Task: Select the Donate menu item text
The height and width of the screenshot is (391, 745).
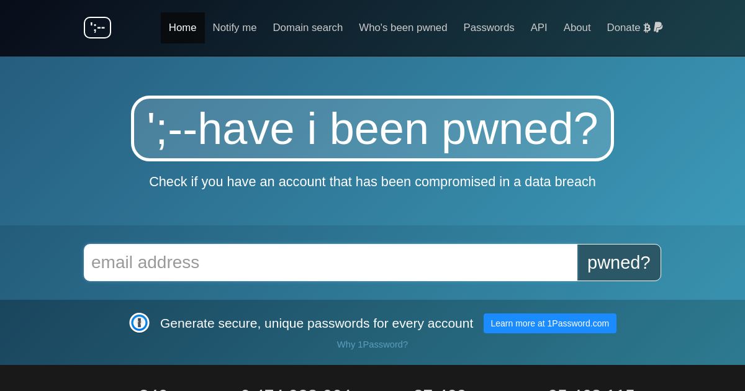Action: click(x=623, y=28)
